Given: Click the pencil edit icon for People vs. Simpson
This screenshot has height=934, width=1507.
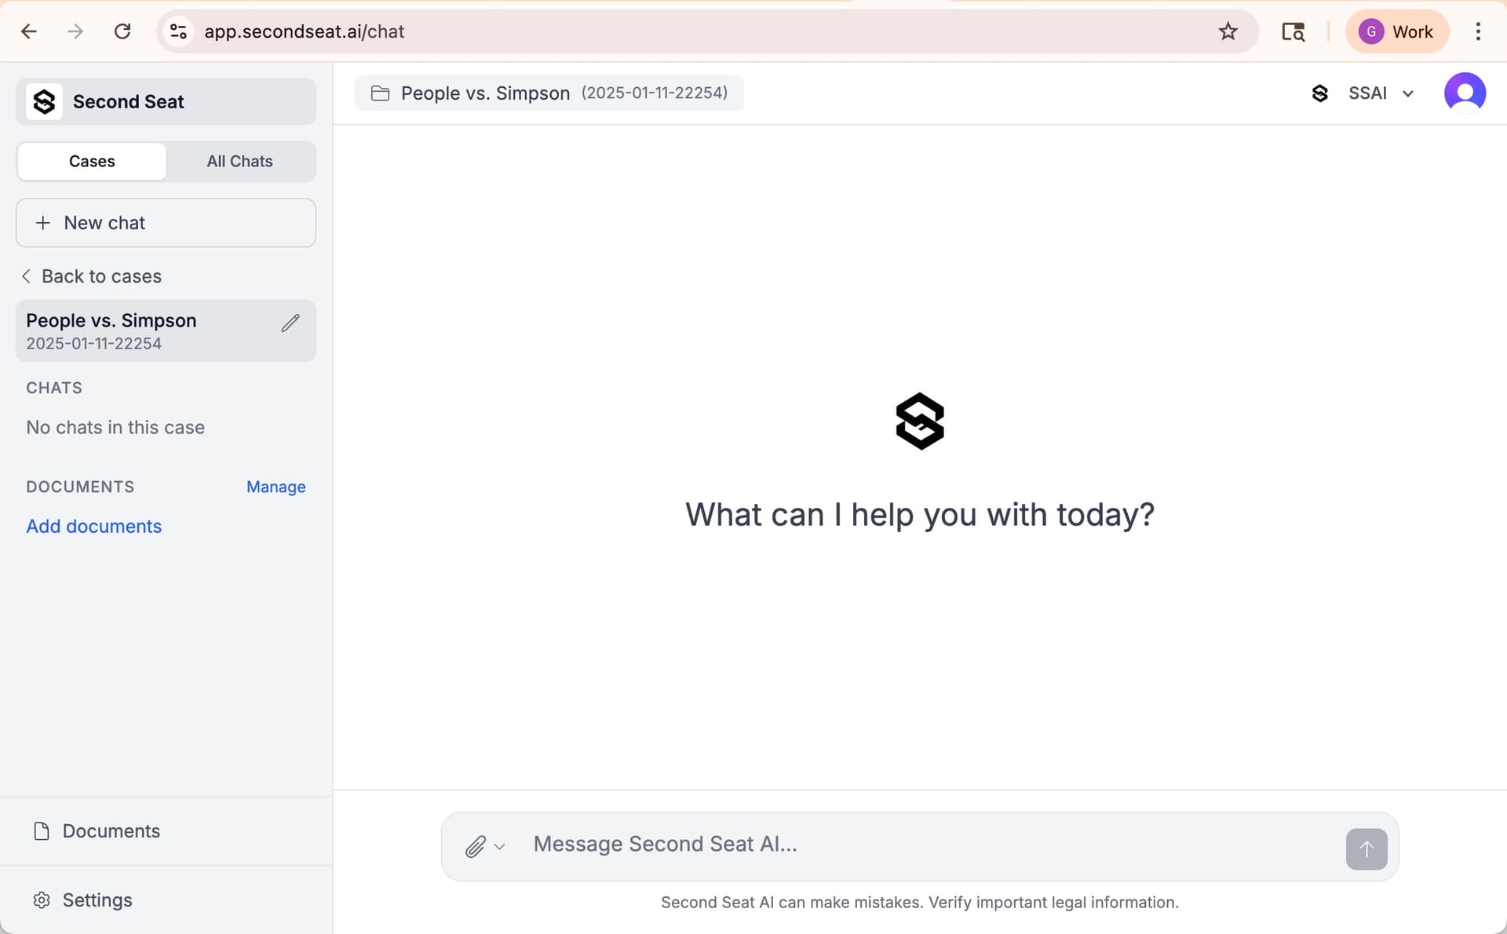Looking at the screenshot, I should pyautogui.click(x=290, y=323).
